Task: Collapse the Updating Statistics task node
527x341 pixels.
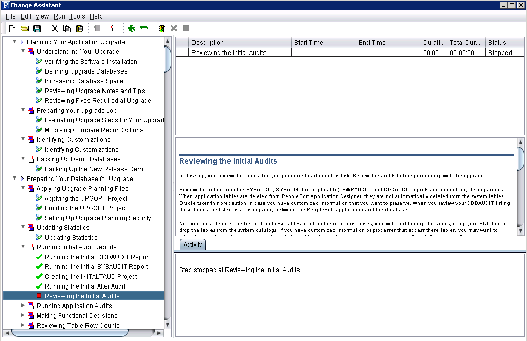Action: click(23, 227)
